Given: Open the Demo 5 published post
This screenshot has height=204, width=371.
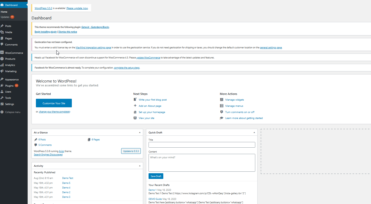Looking at the screenshot, I should (66, 183).
